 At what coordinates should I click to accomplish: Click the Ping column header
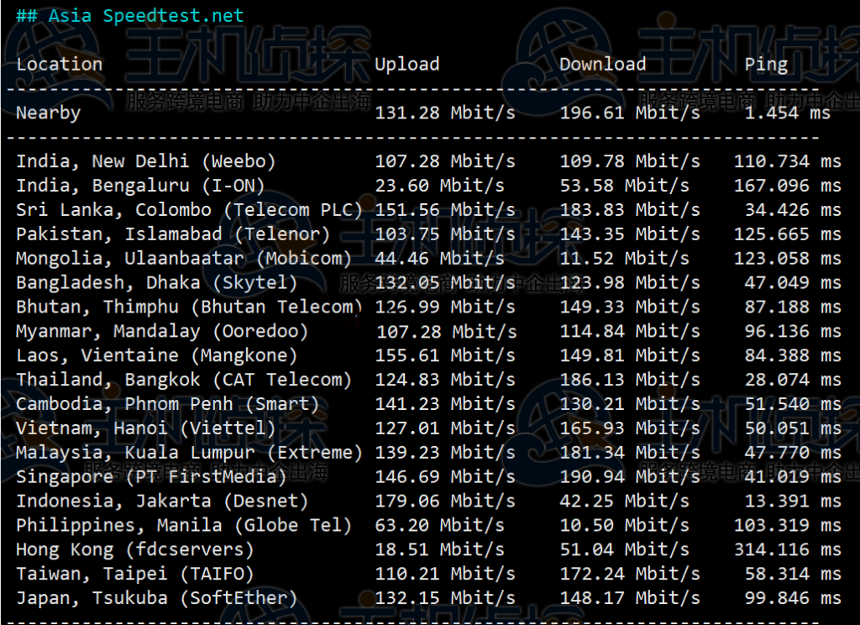766,65
